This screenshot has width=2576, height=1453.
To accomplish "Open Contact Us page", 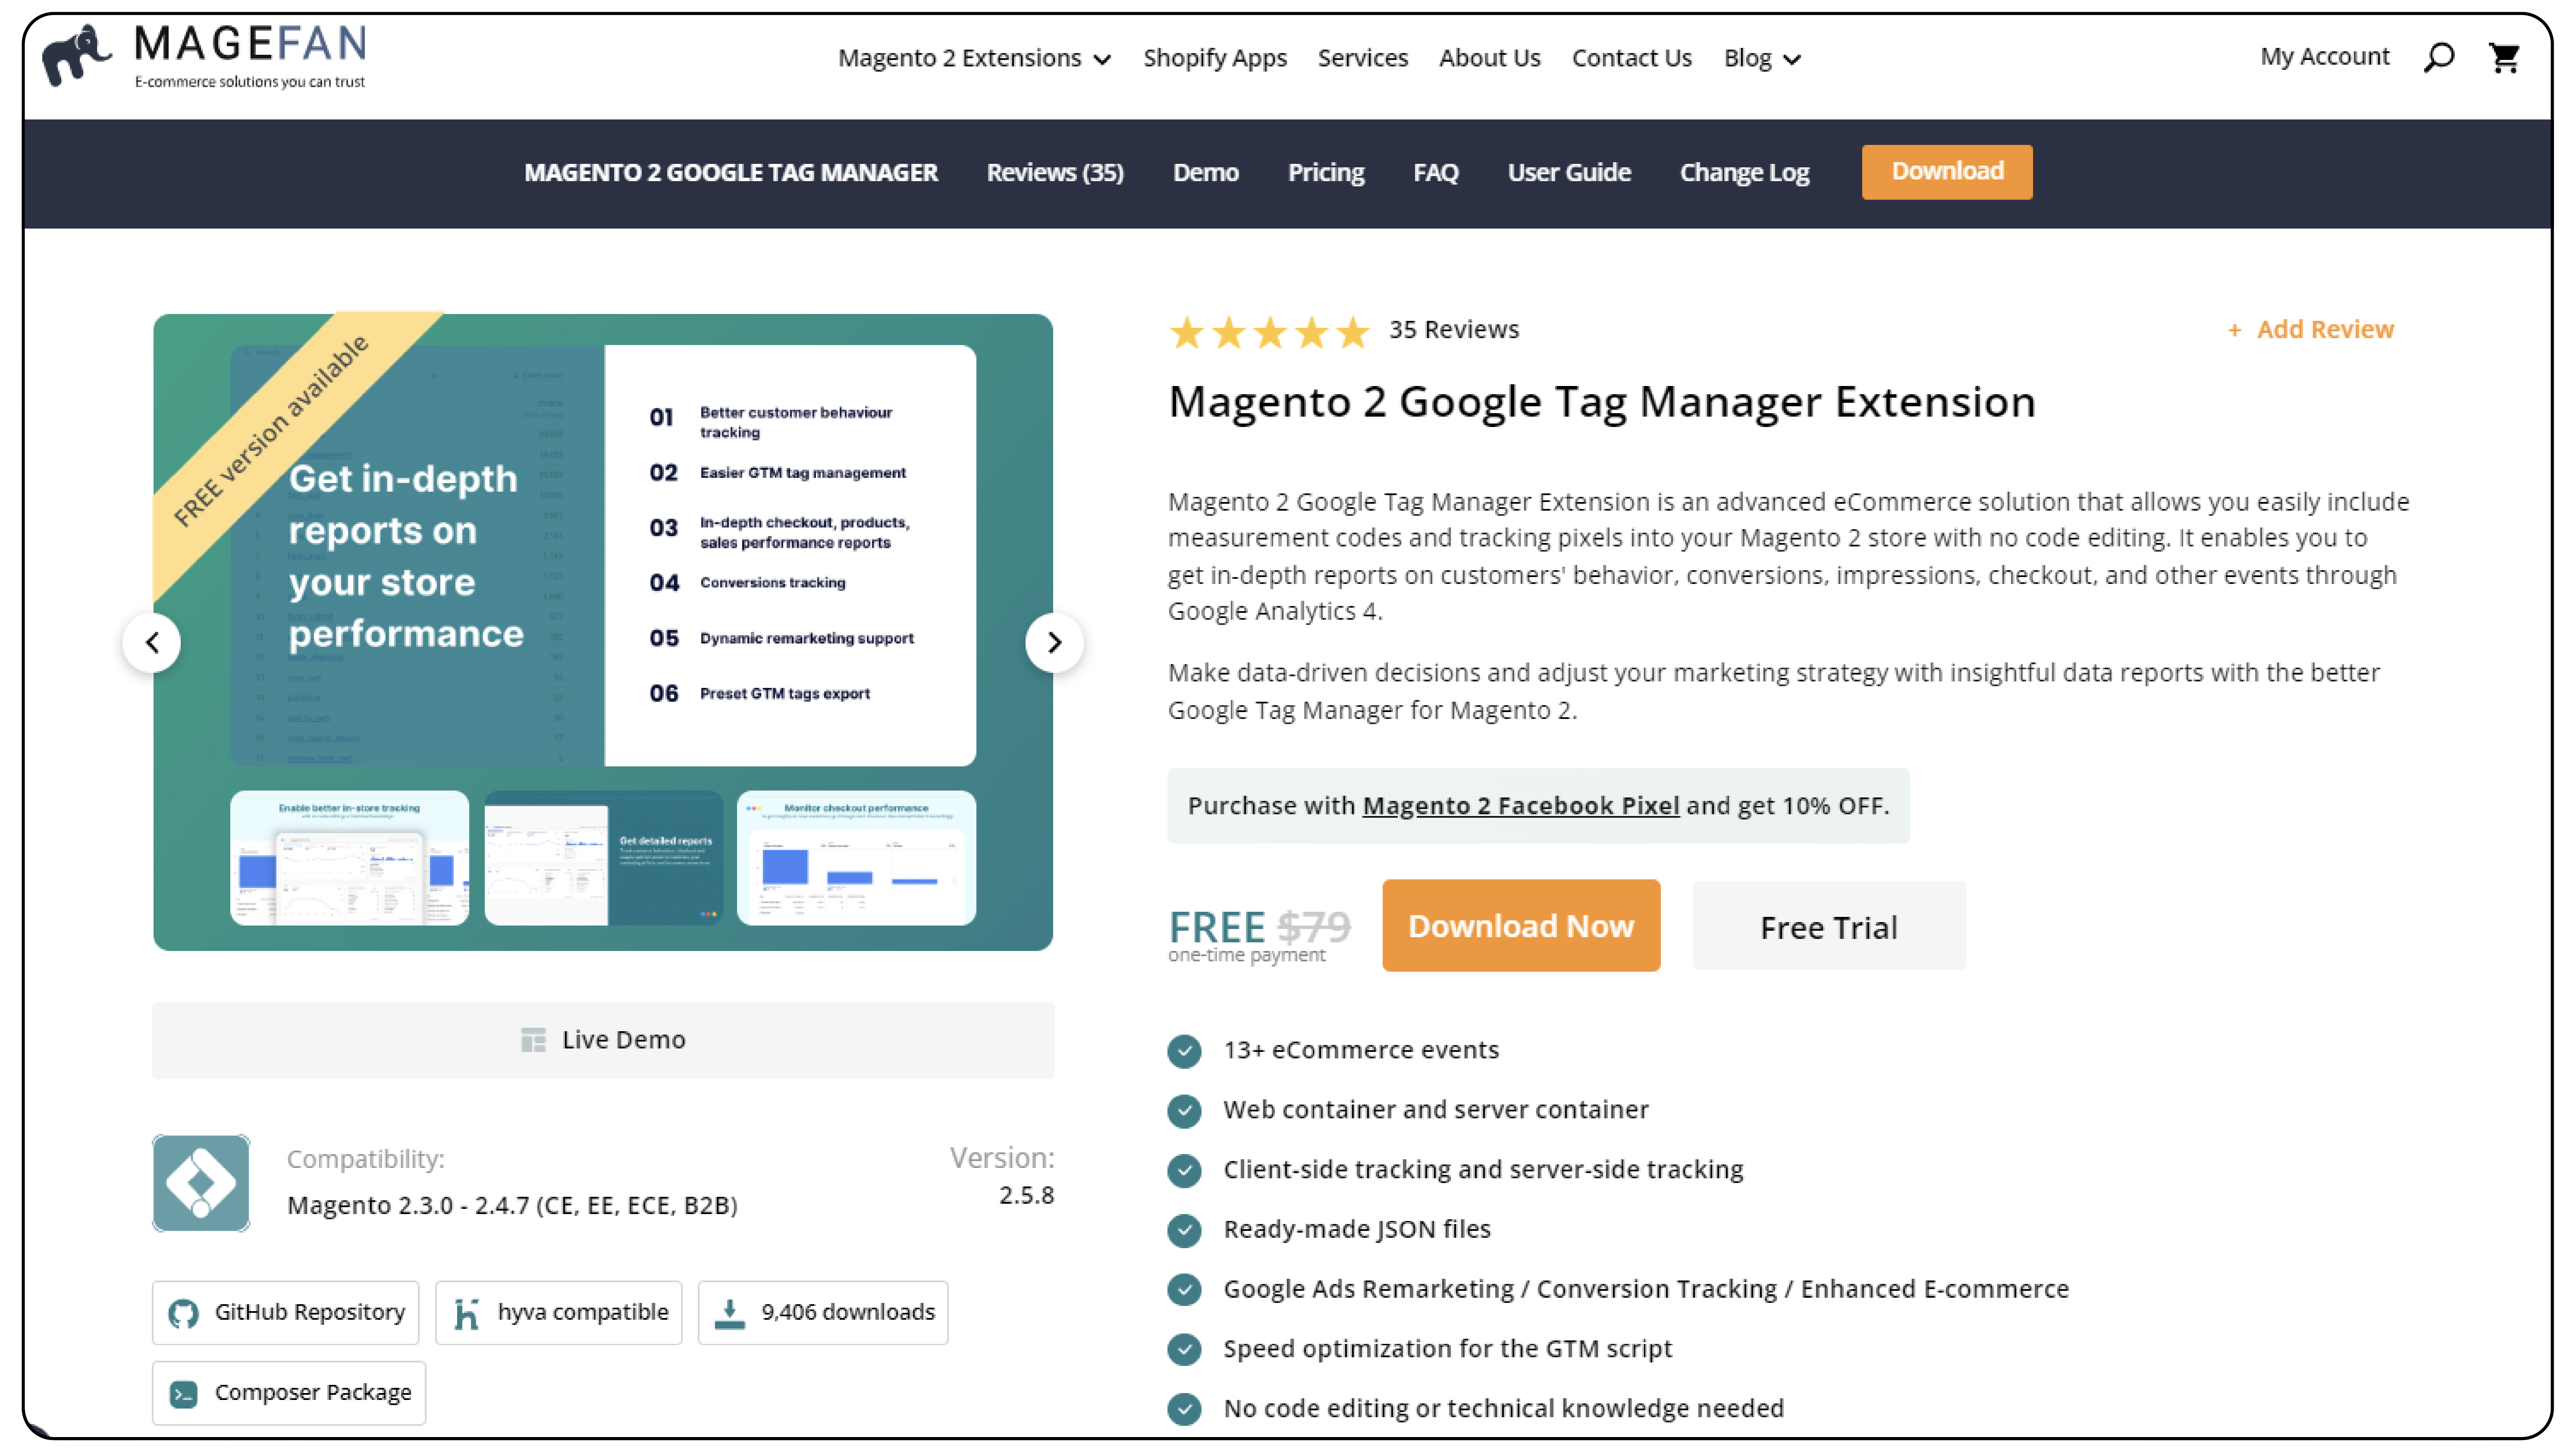I will [1631, 58].
